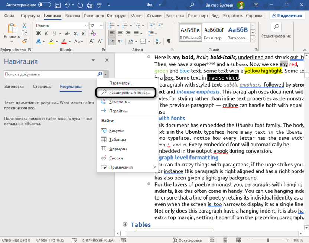Image resolution: width=309 pixels, height=243 pixels.
Task: Click the magnifier icon in the search box
Action: (x=100, y=74)
